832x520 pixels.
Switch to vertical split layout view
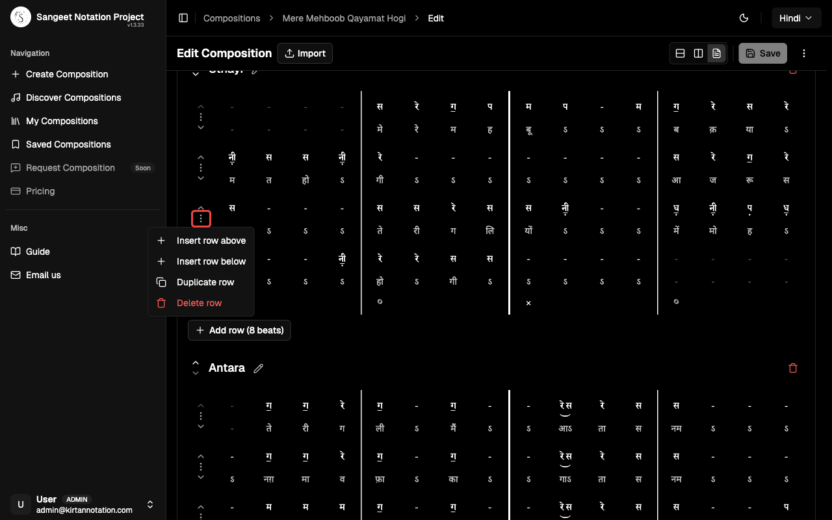(x=698, y=53)
